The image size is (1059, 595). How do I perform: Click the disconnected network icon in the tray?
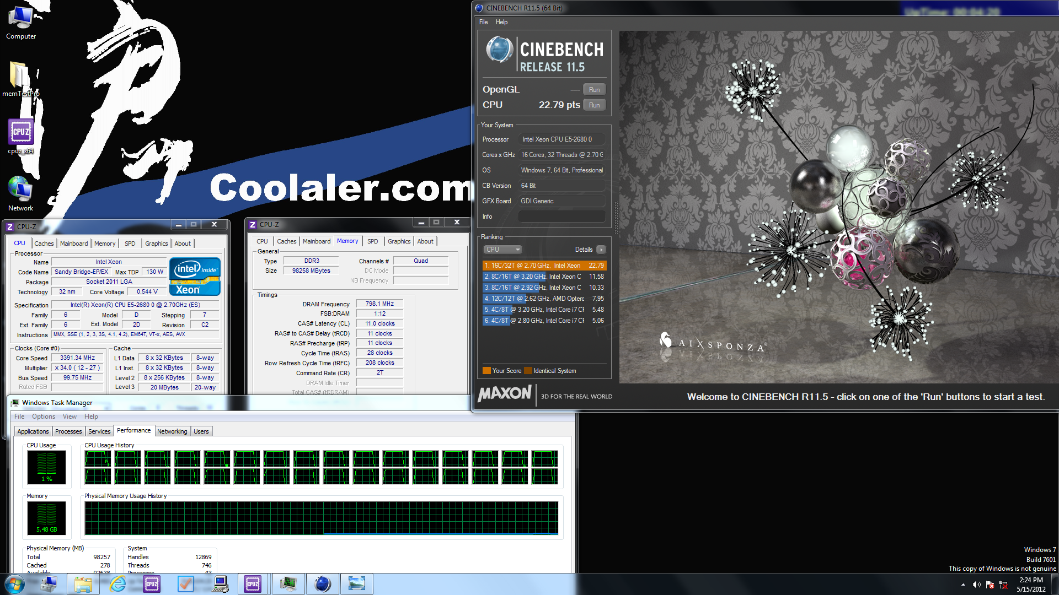click(x=1003, y=585)
